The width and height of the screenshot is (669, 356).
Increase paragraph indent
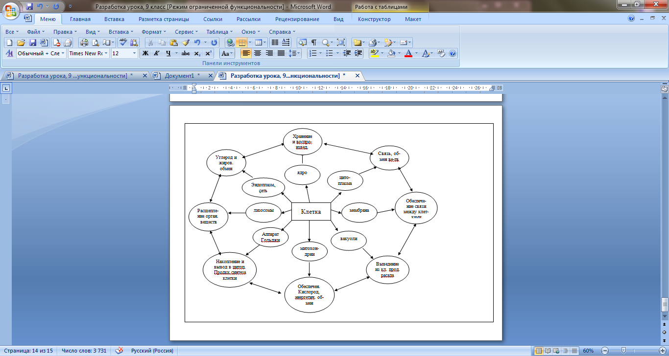tap(358, 53)
